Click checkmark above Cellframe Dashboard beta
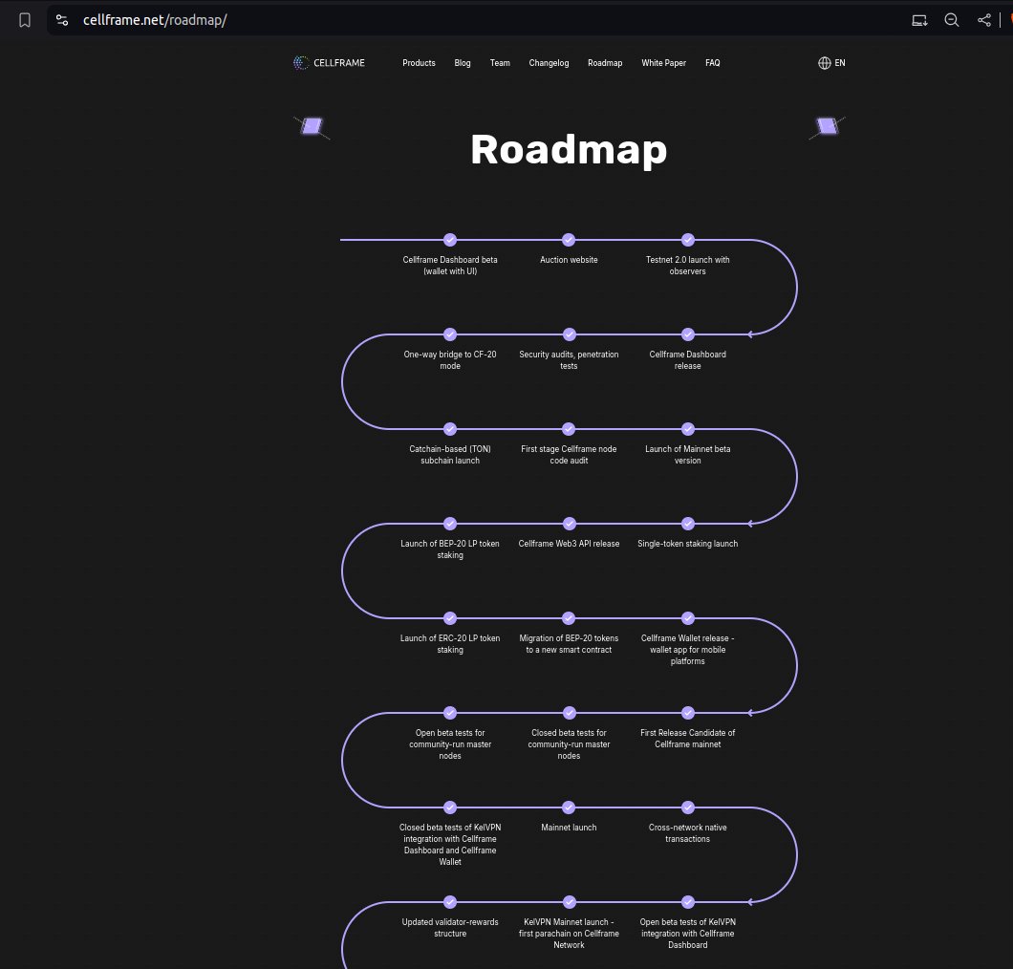Image resolution: width=1013 pixels, height=969 pixels. (450, 240)
